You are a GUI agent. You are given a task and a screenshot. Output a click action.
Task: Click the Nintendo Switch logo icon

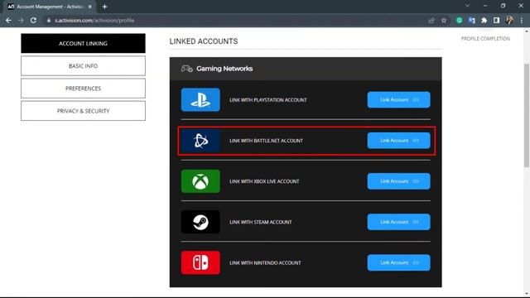[200, 262]
